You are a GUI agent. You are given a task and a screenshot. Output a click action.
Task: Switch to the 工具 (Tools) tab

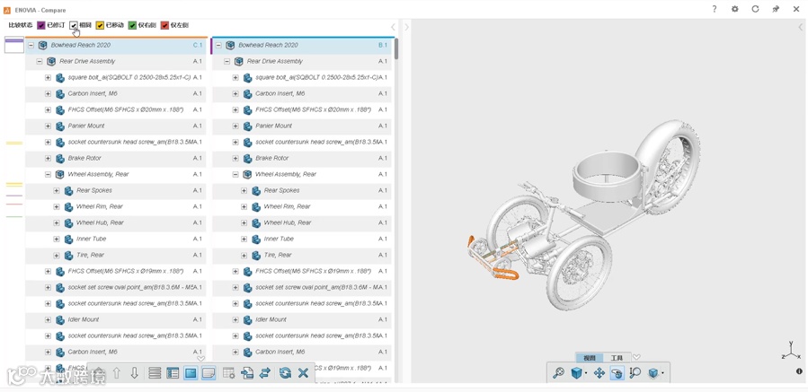tap(617, 358)
